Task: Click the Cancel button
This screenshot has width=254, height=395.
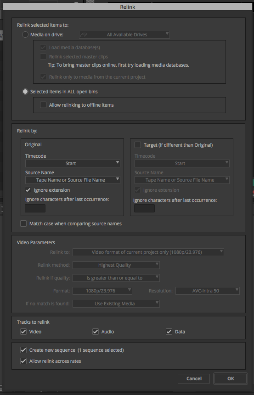Action: (x=194, y=378)
